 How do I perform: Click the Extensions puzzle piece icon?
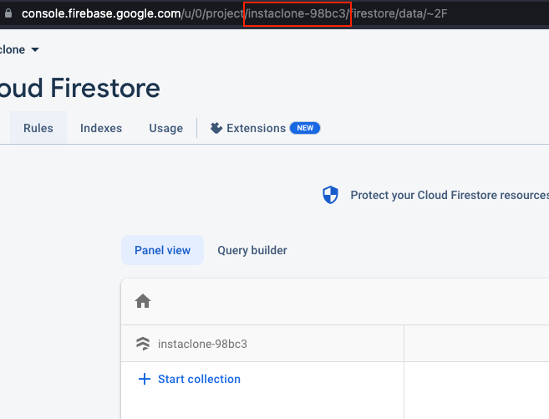point(216,128)
